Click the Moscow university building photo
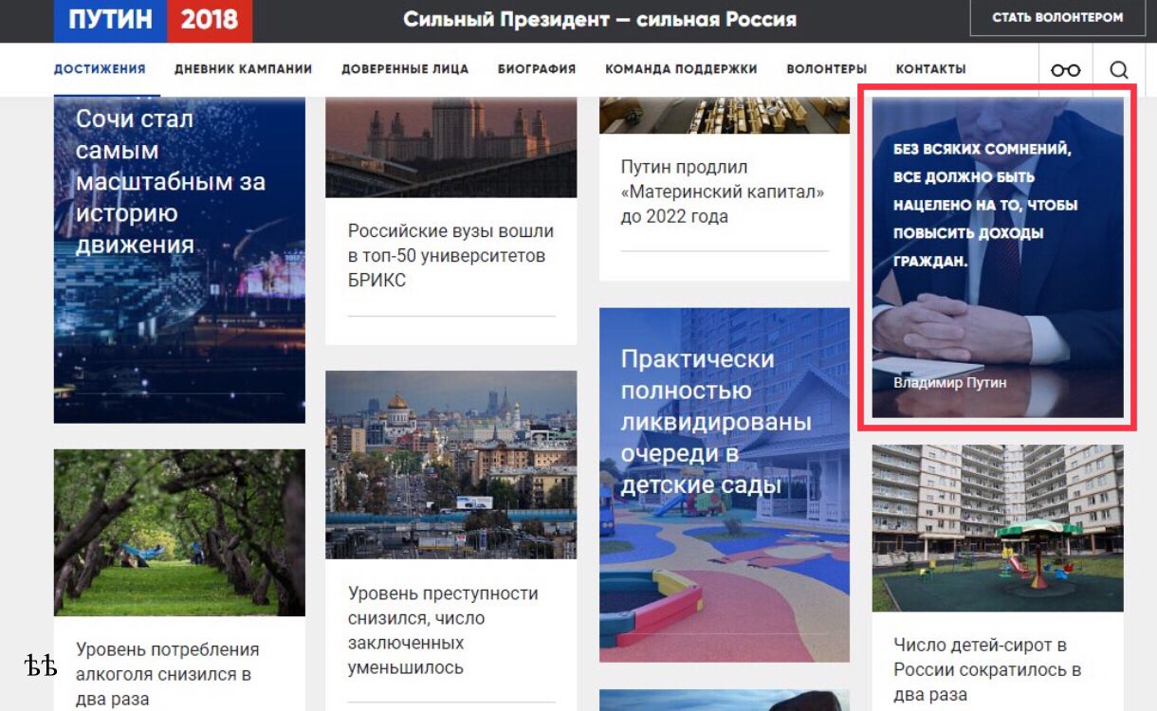The height and width of the screenshot is (711, 1157). click(x=450, y=147)
